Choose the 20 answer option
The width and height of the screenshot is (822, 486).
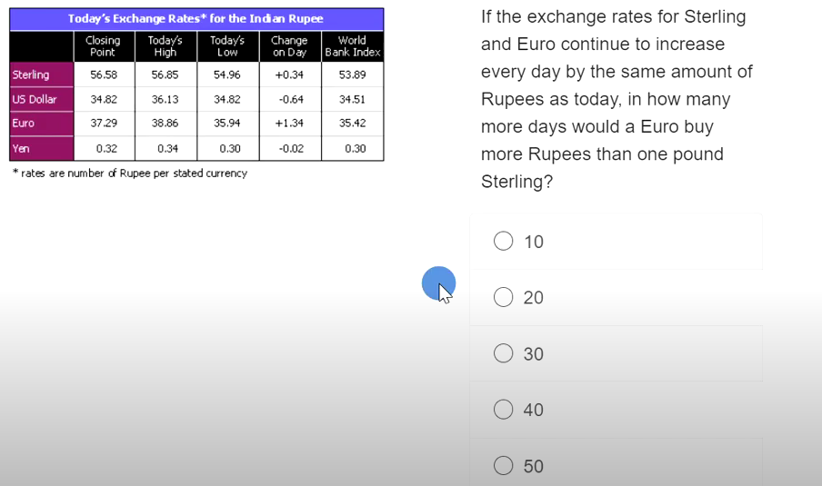503,297
